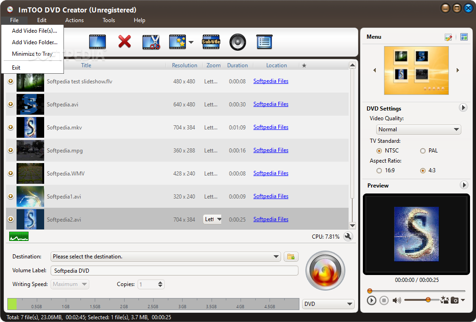This screenshot has width=476, height=322.
Task: Click the big burn disc button
Action: pos(325,270)
